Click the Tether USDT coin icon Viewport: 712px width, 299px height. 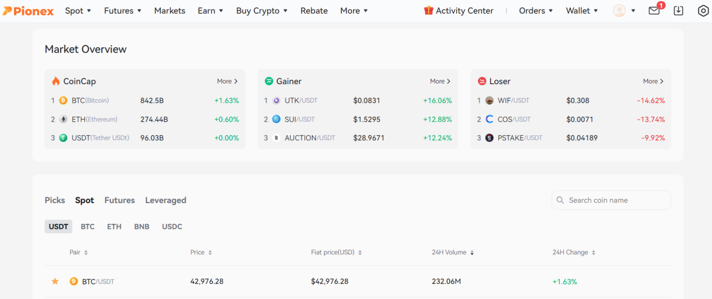tap(63, 137)
